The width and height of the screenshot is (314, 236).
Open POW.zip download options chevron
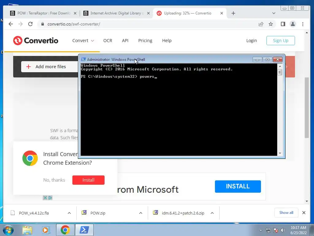tap(141, 213)
